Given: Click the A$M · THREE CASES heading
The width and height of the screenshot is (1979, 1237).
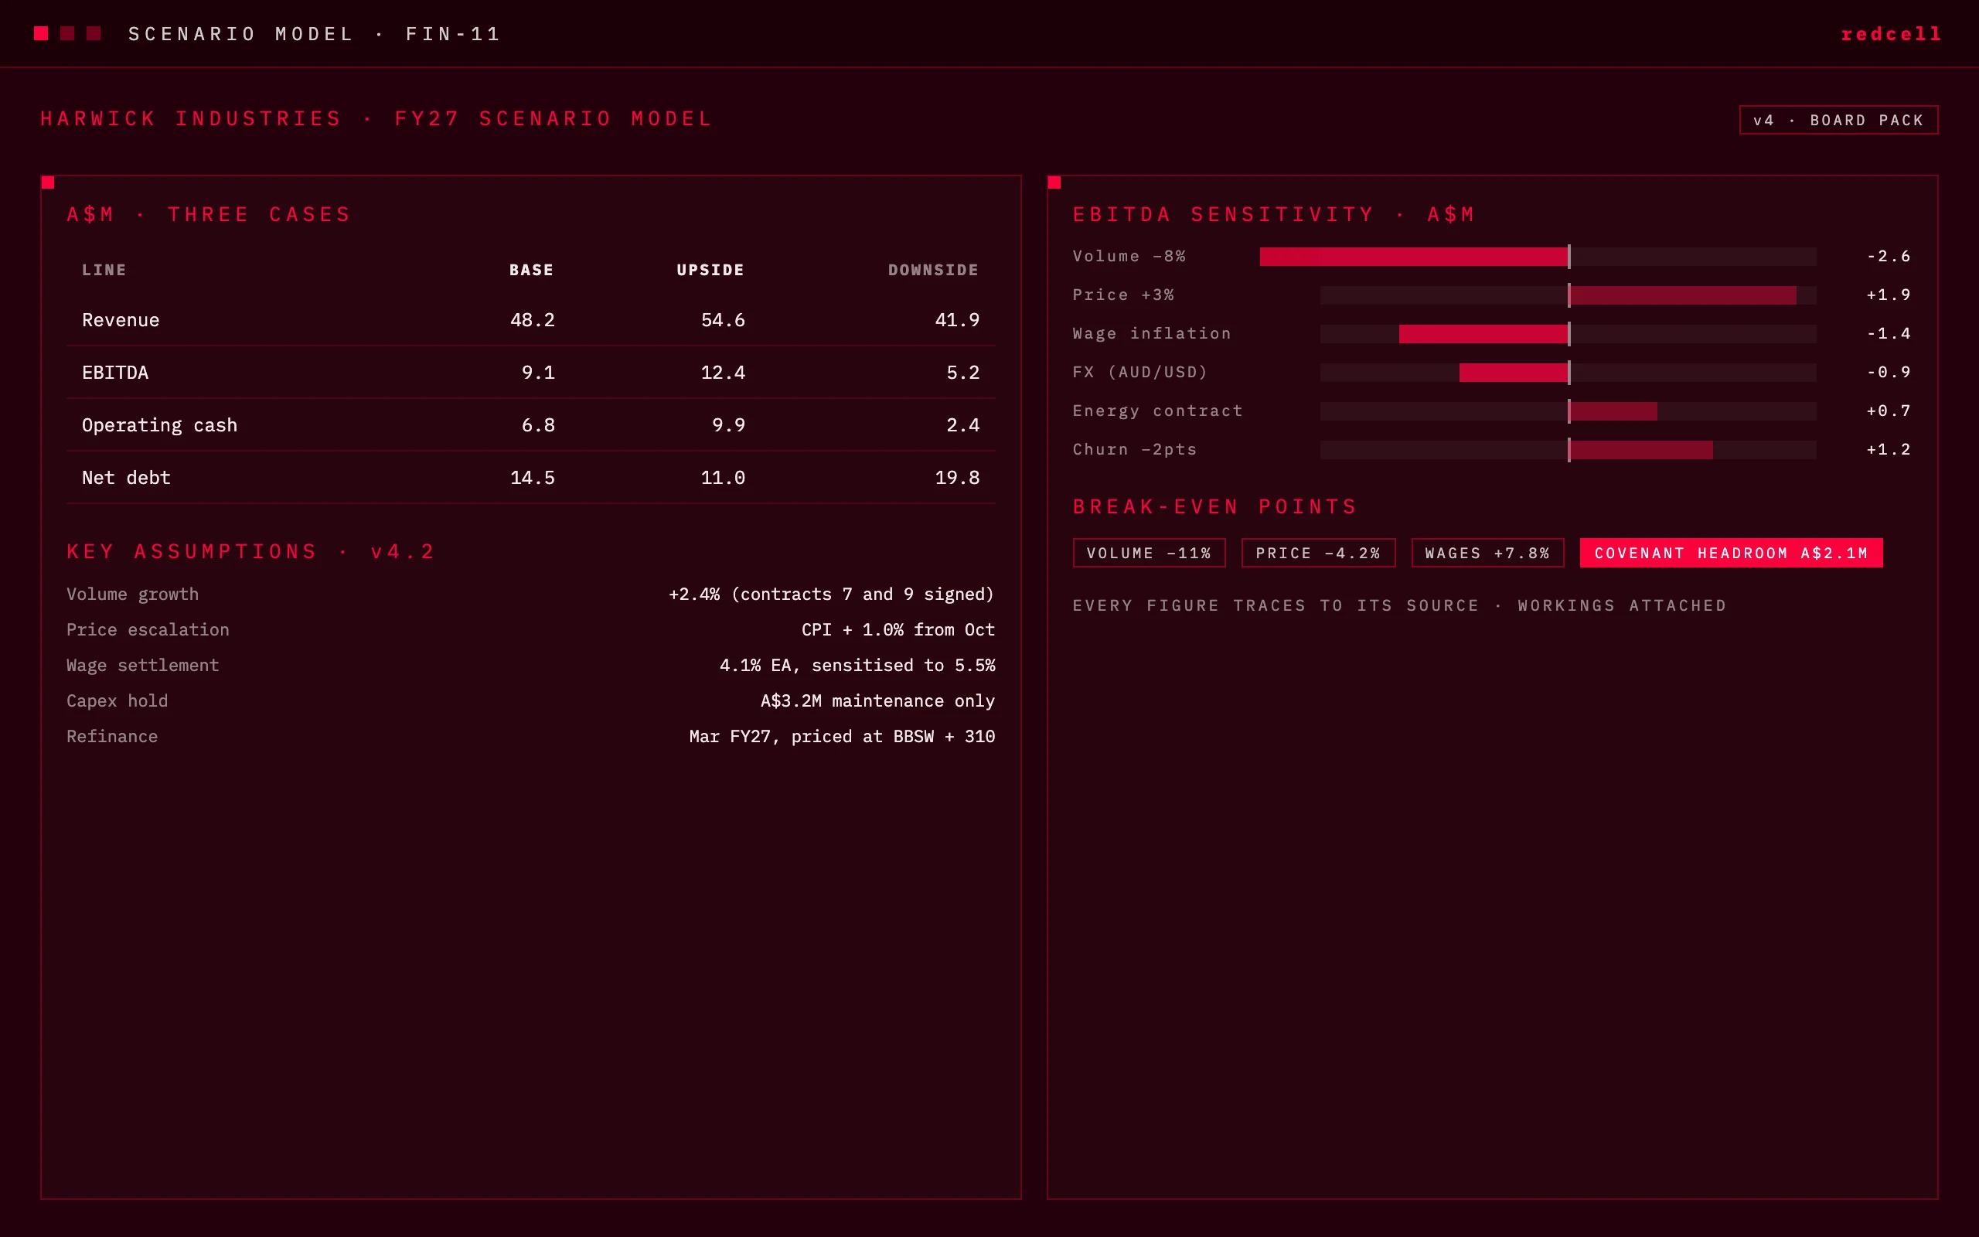Looking at the screenshot, I should [x=209, y=215].
